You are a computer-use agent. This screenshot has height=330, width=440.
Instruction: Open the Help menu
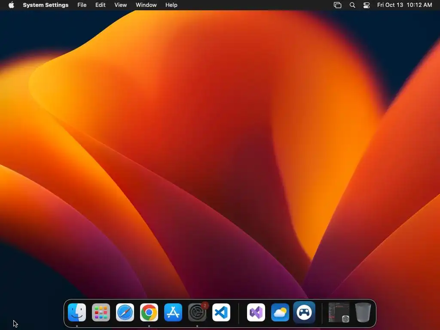[171, 5]
